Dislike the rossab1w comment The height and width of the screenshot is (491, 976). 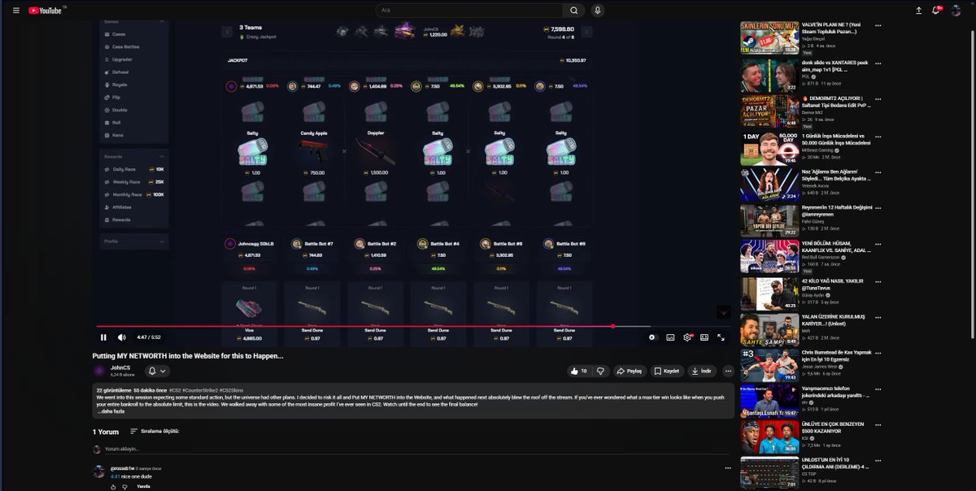(124, 487)
